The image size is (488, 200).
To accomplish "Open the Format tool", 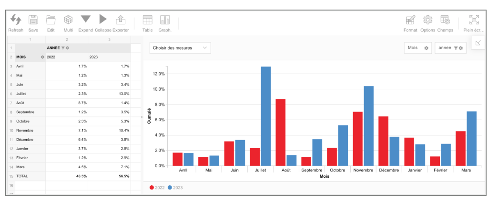I will 410,19.
